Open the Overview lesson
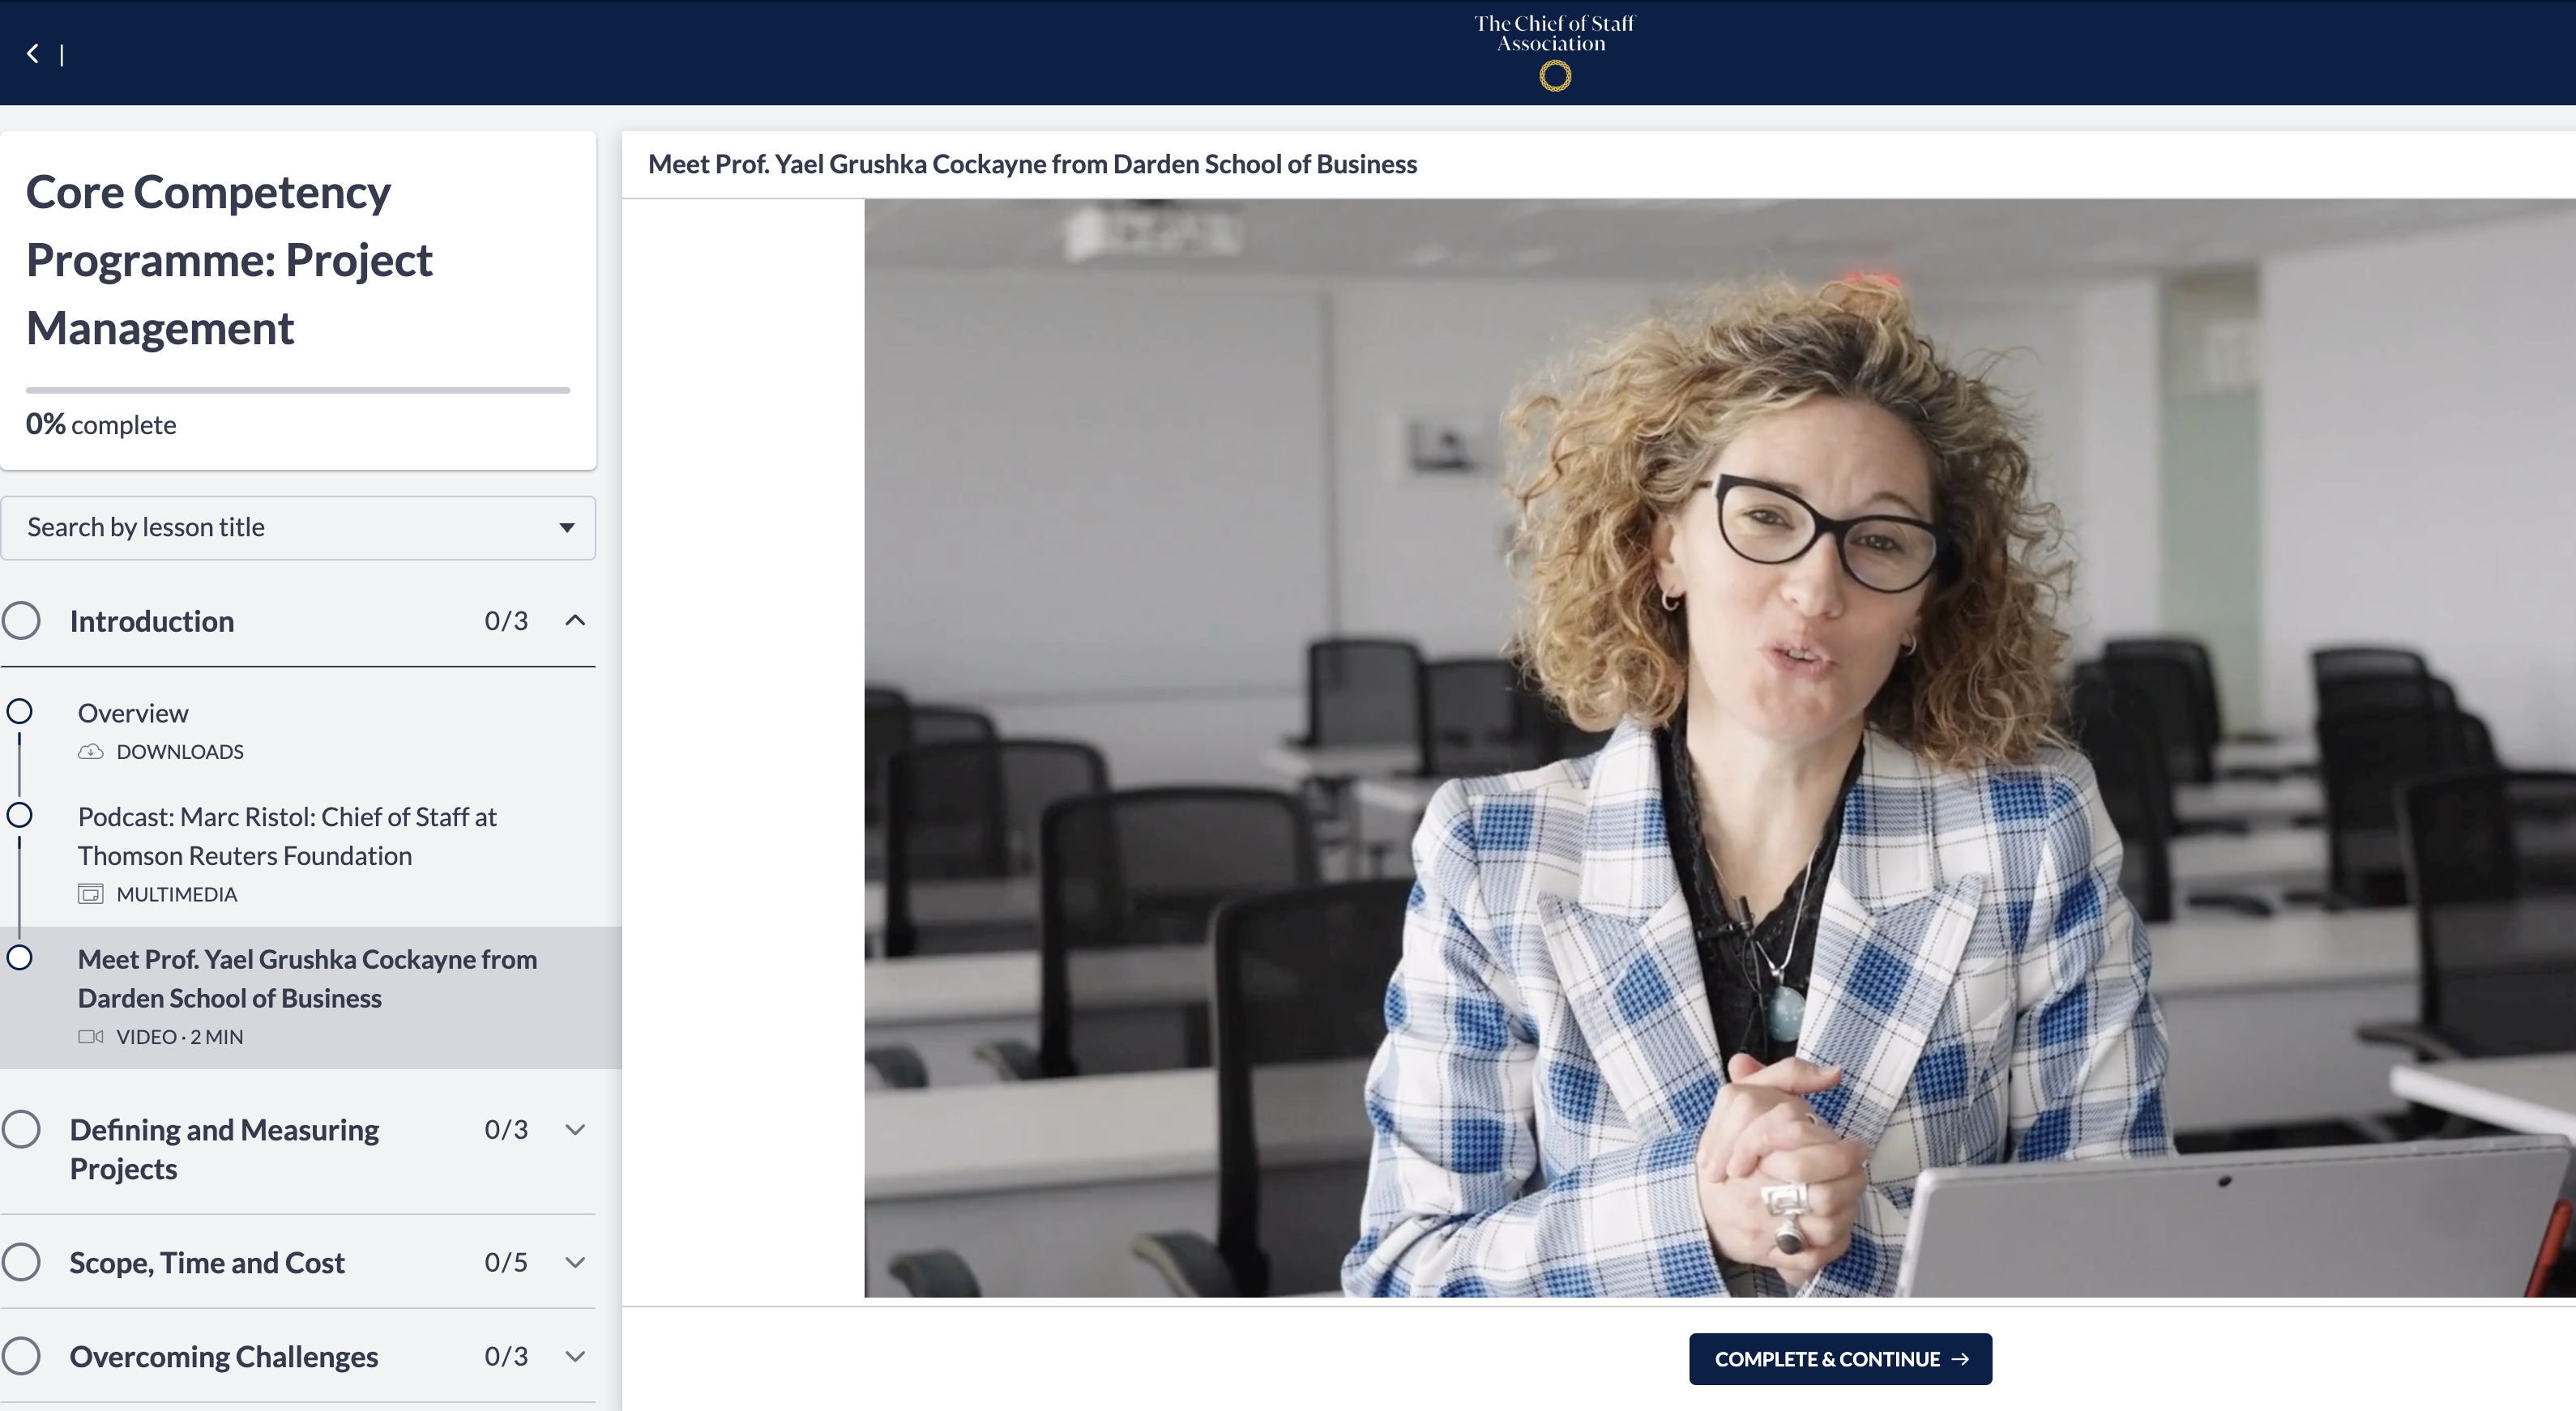 (x=133, y=713)
